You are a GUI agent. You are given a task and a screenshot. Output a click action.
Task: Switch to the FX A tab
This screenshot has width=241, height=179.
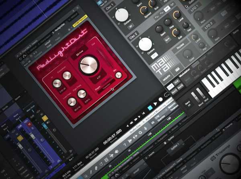(170, 86)
